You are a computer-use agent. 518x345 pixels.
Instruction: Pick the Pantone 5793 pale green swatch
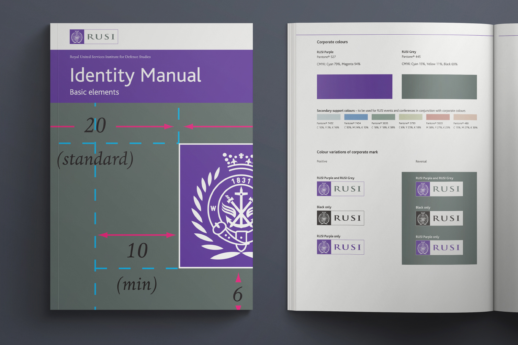[x=411, y=117]
